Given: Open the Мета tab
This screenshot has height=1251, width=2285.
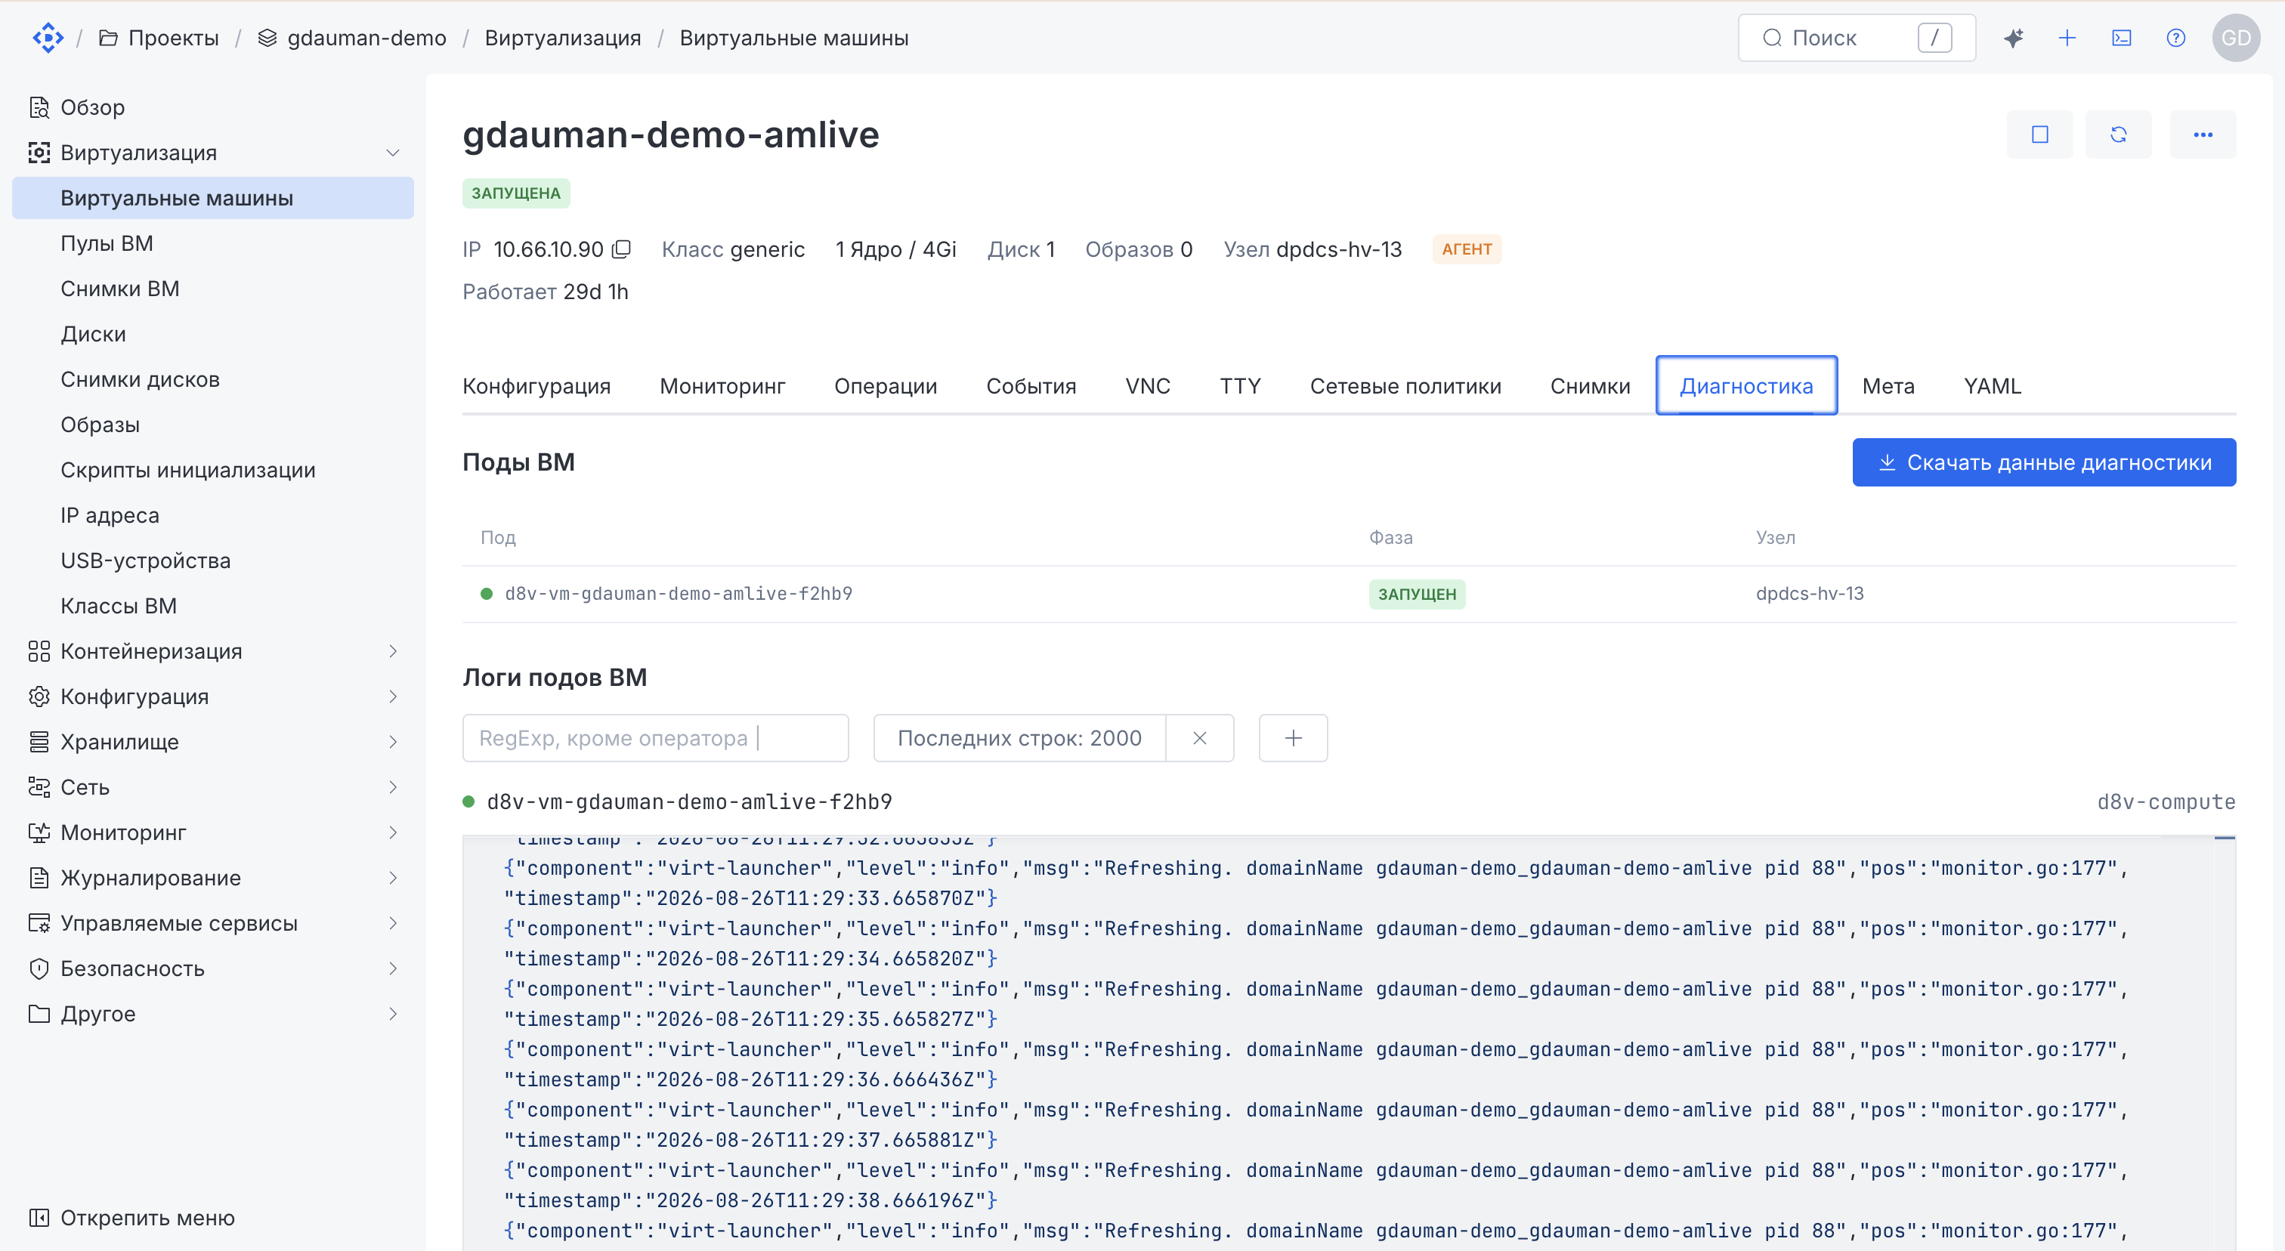Looking at the screenshot, I should pos(1888,386).
